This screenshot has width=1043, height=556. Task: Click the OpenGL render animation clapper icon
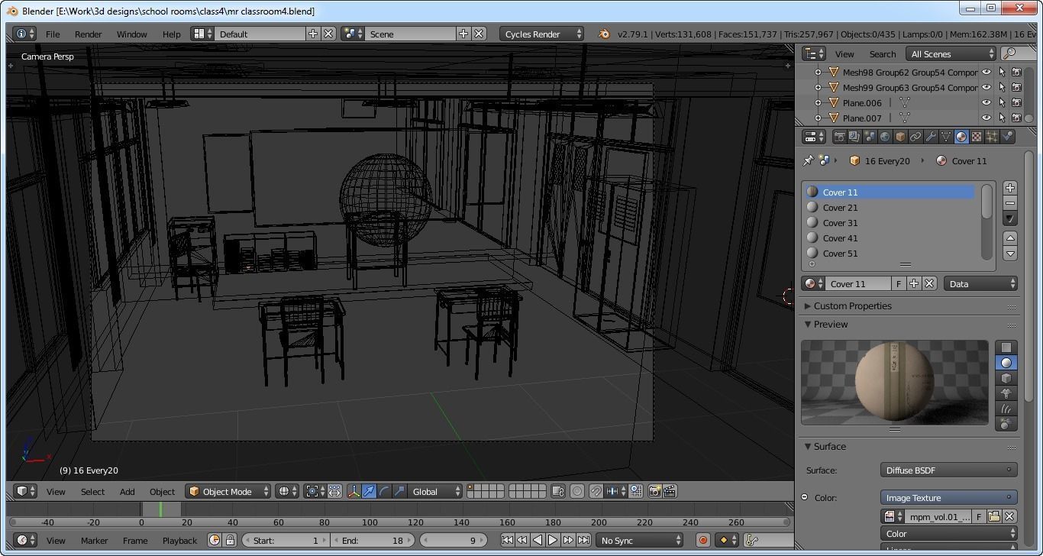tap(670, 491)
